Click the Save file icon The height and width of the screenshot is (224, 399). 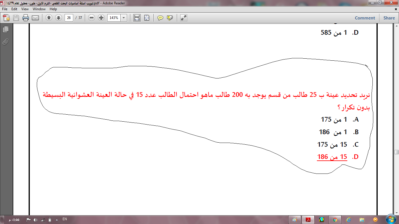point(16,18)
